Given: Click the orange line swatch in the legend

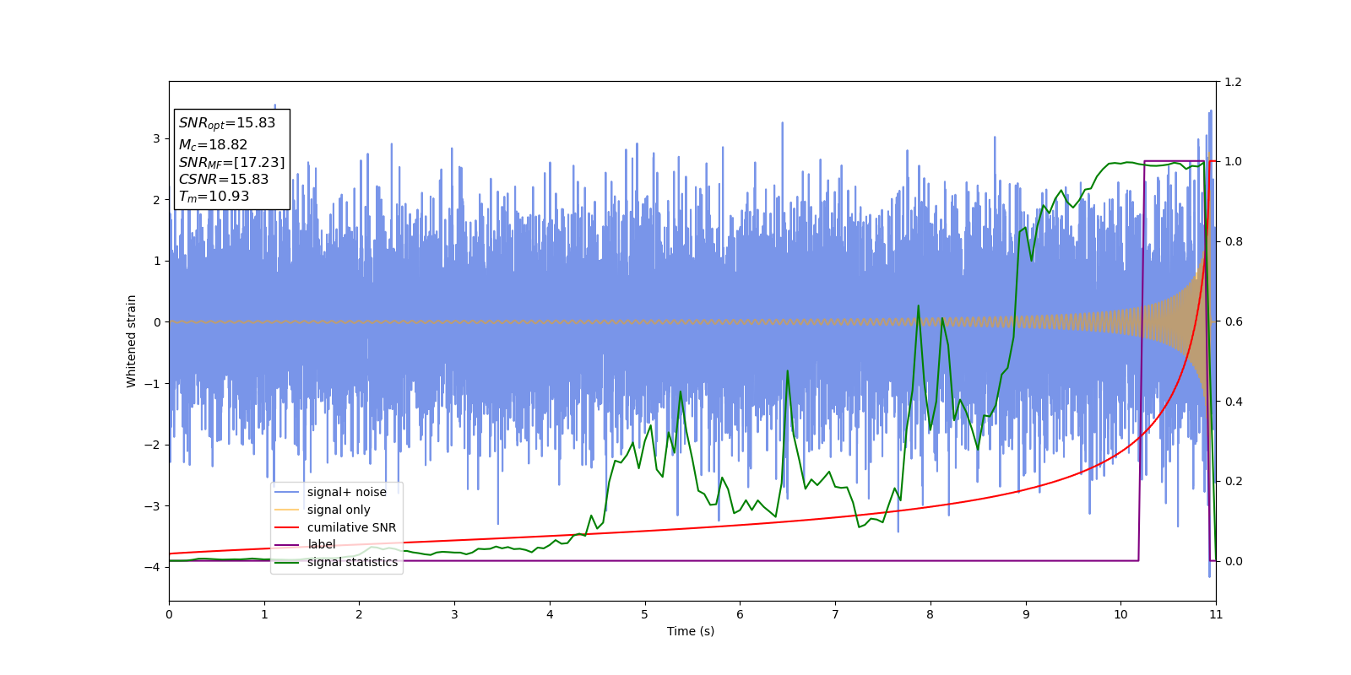Looking at the screenshot, I should (287, 510).
